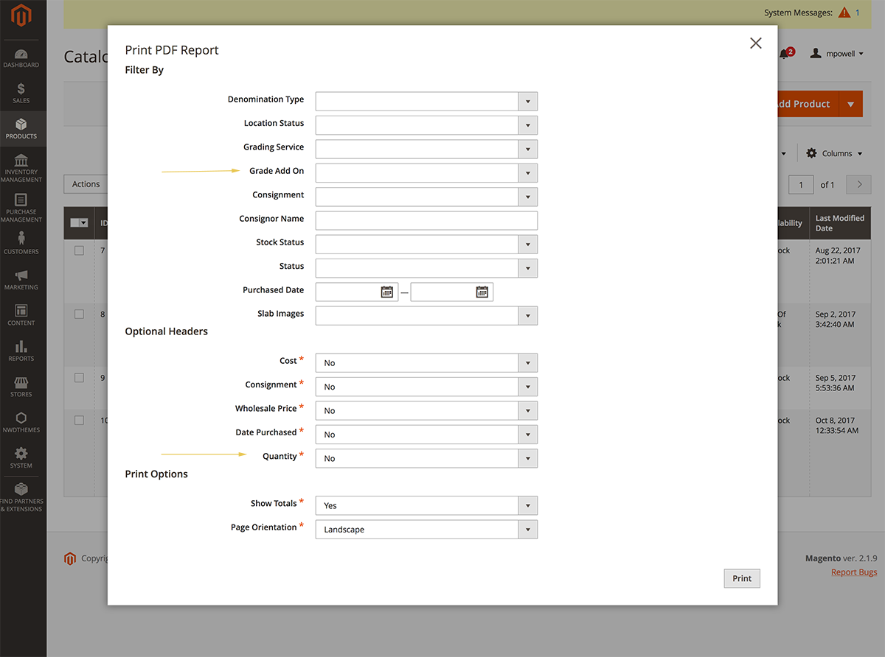
Task: Open the Purchased Date start calendar
Action: 387,292
